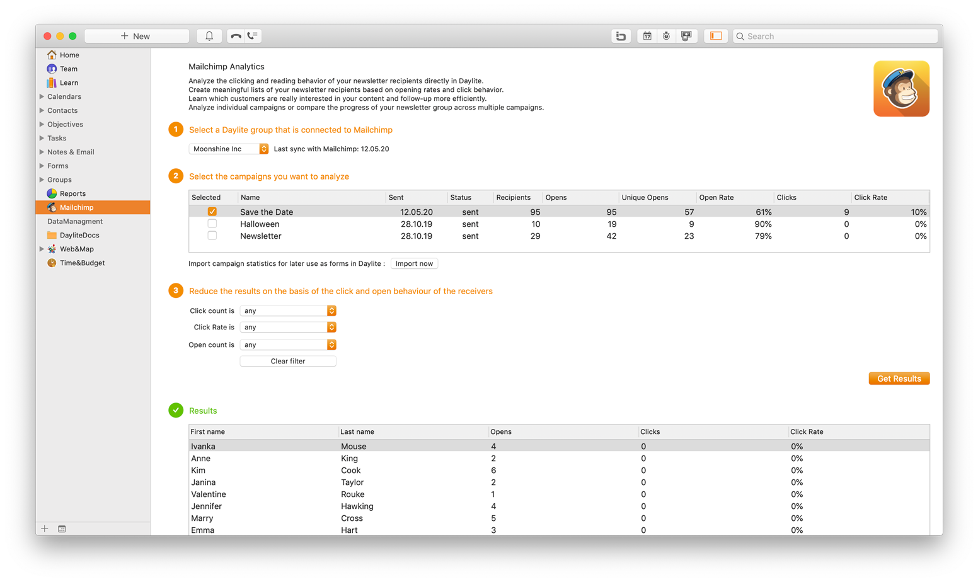
Task: Click the Home house icon in sidebar
Action: click(52, 55)
